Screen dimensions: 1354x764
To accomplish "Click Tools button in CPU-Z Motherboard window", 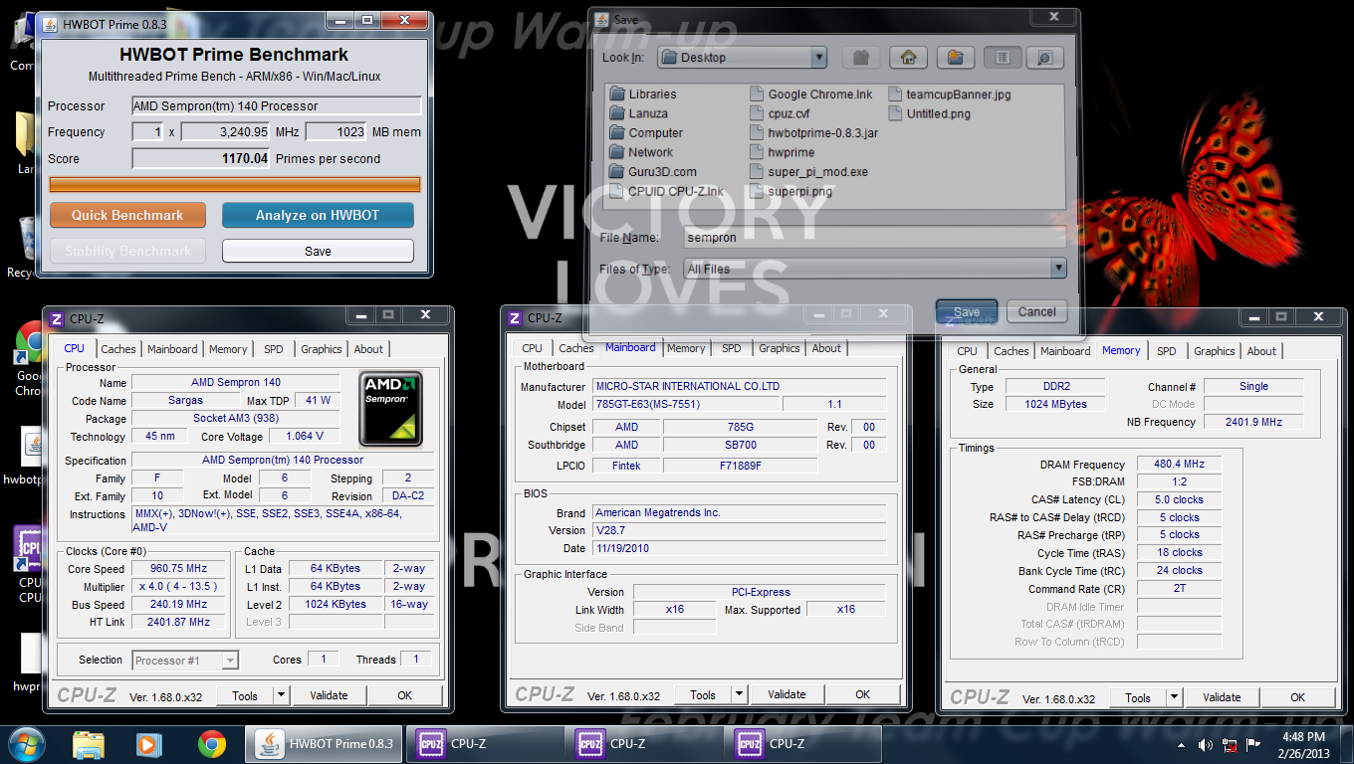I will [703, 694].
